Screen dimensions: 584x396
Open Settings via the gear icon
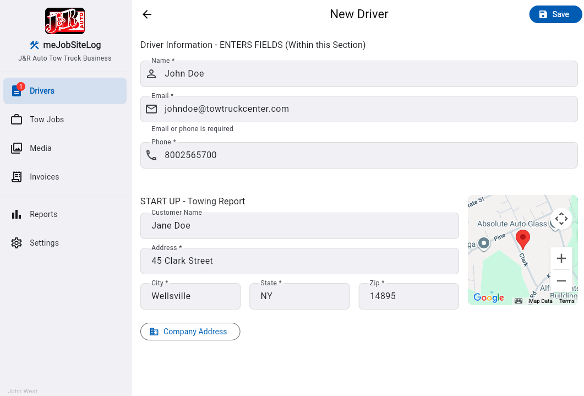pyautogui.click(x=17, y=242)
